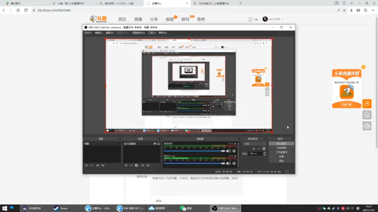This screenshot has width=378, height=212.
Task: Click the browser home button
Action: (18, 10)
